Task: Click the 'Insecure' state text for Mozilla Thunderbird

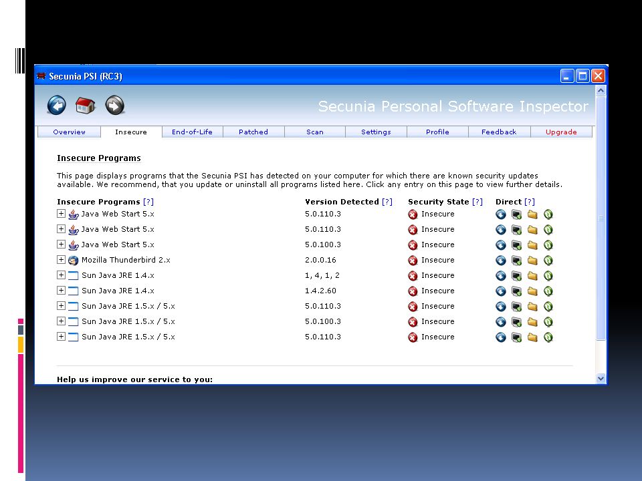Action: [x=437, y=260]
